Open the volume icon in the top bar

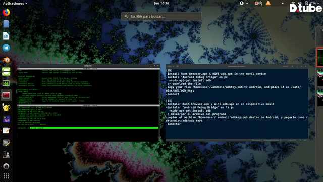point(300,3)
